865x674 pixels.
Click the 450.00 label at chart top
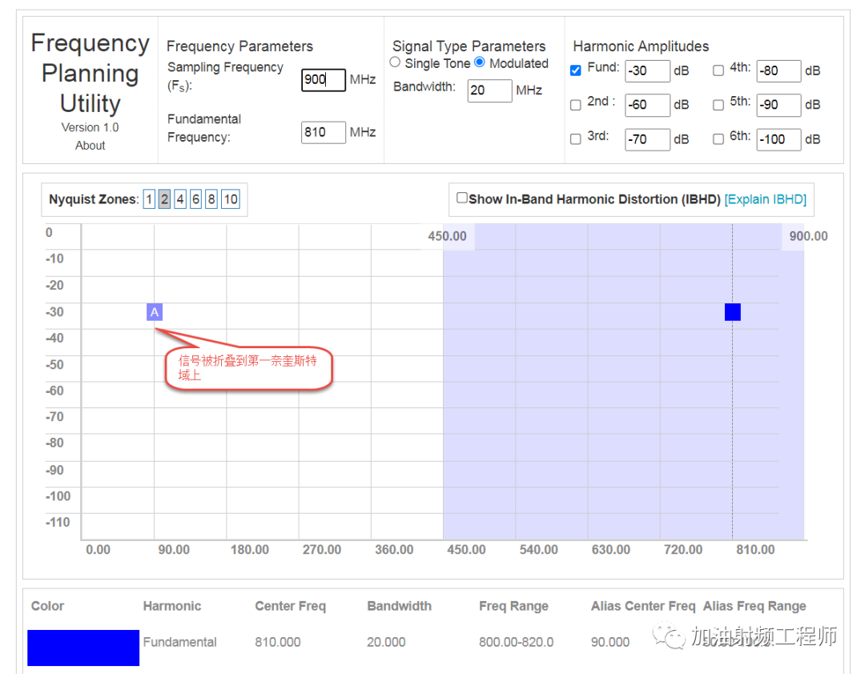447,236
